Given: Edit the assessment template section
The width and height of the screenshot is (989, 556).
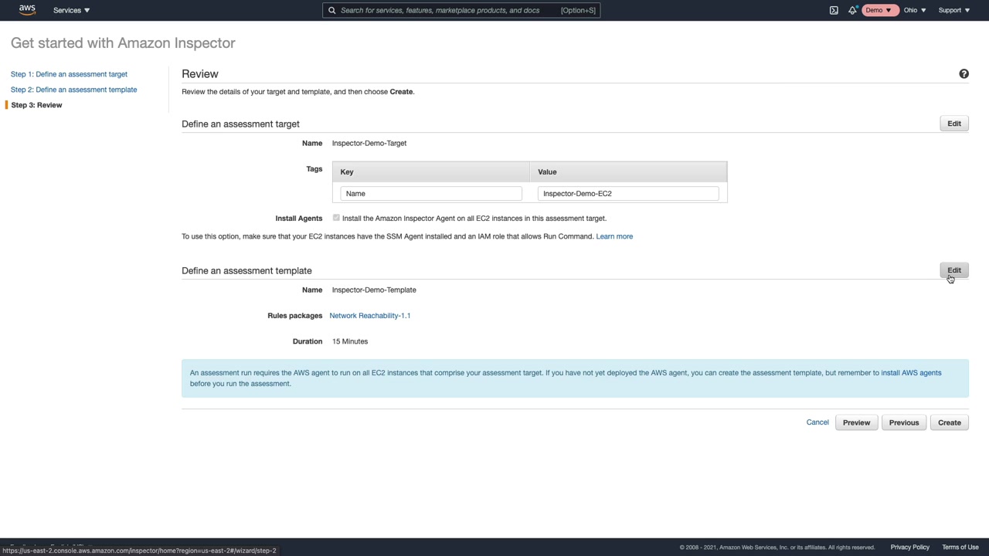Looking at the screenshot, I should [x=954, y=270].
